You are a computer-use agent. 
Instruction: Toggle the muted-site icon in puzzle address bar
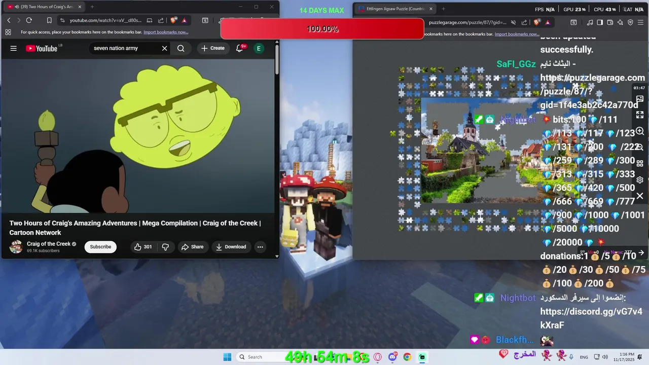[513, 22]
